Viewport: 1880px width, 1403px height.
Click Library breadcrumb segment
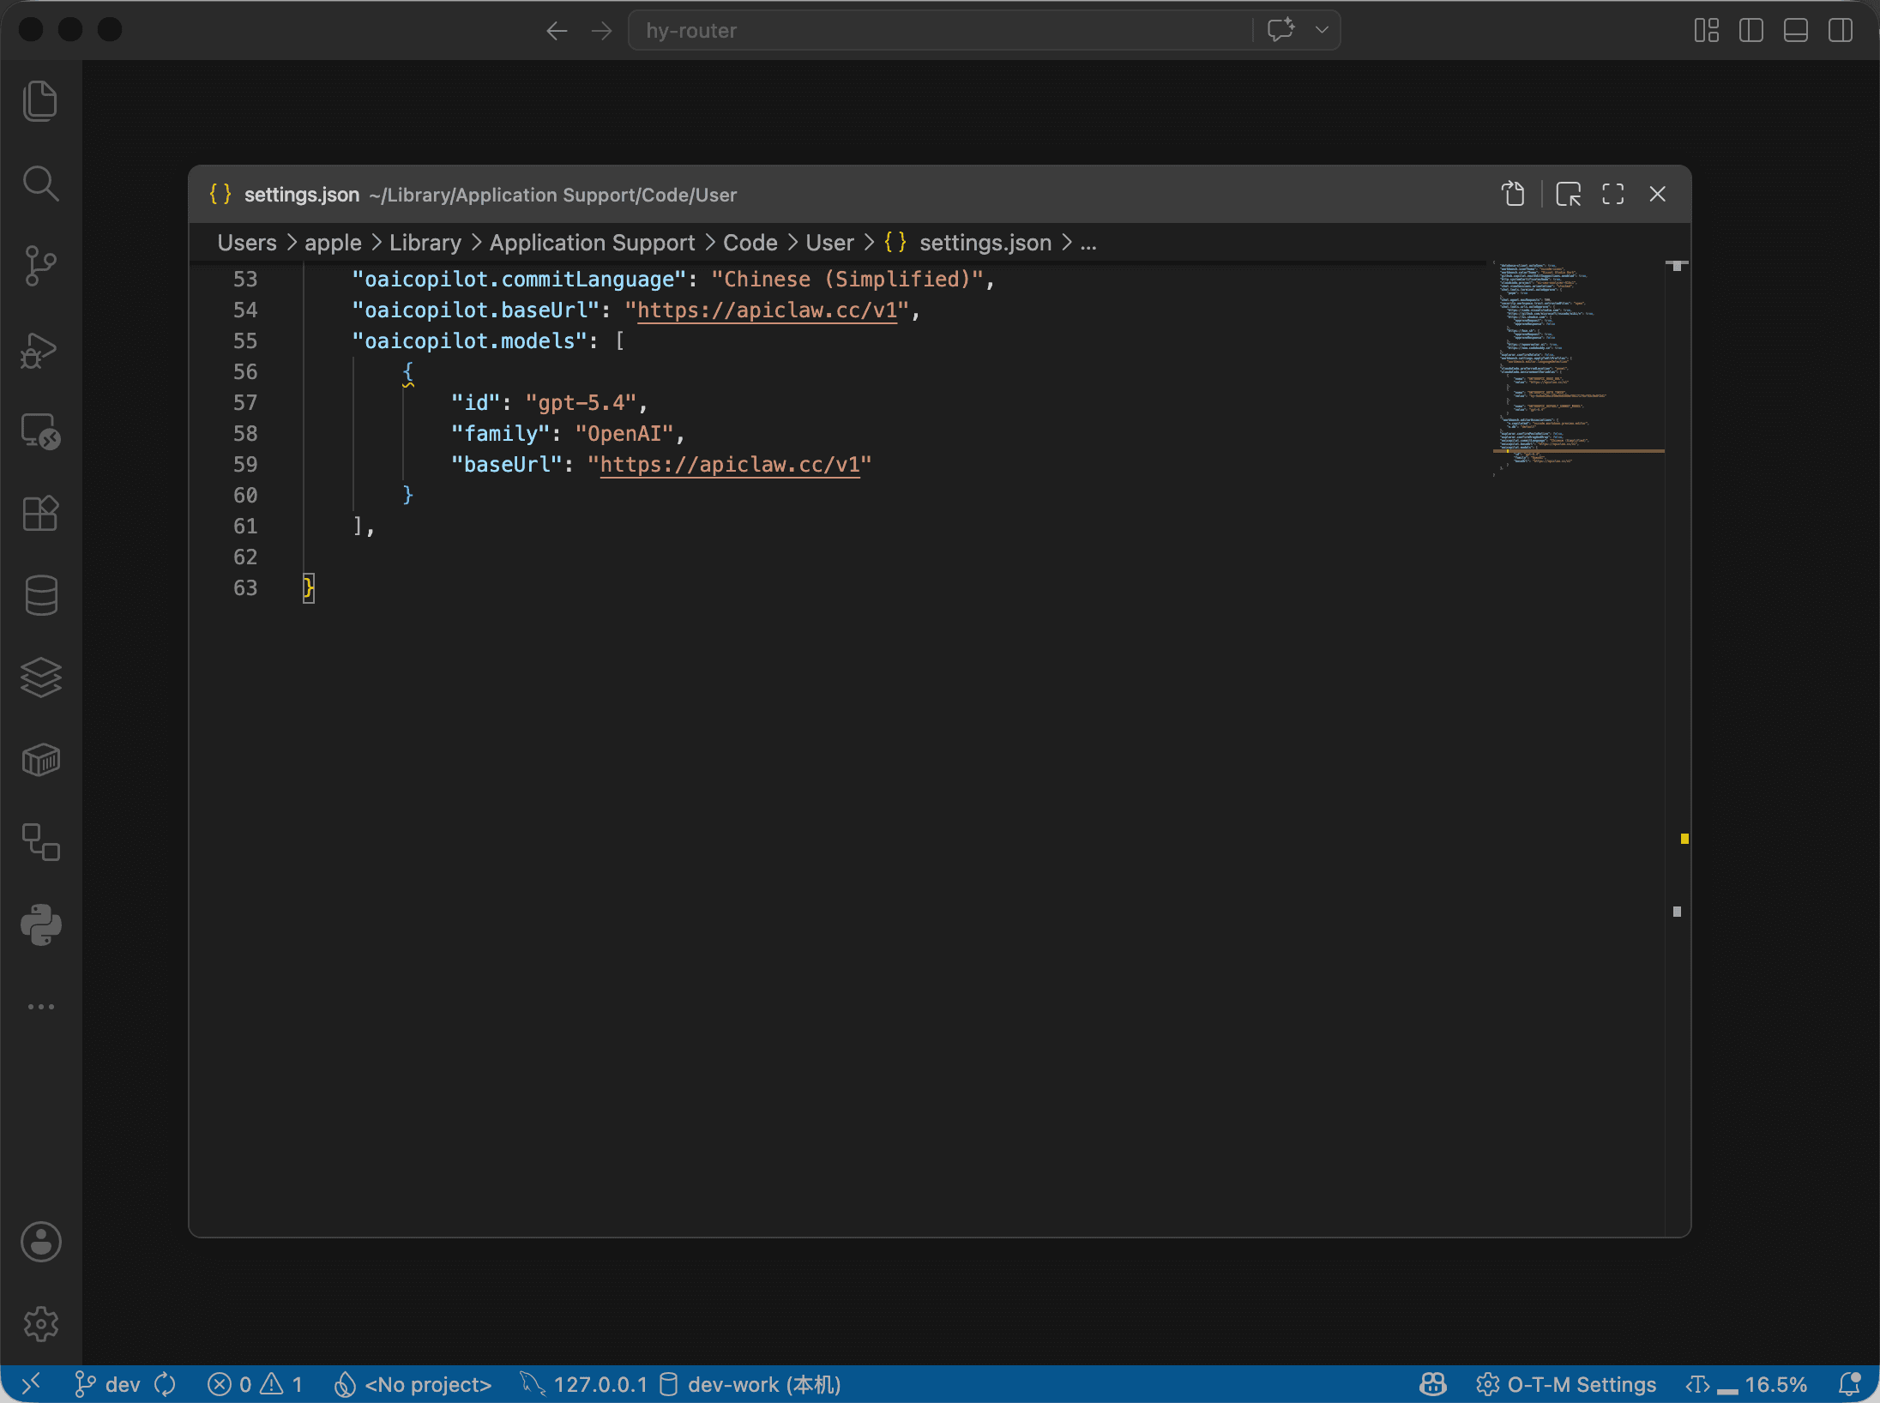coord(425,243)
